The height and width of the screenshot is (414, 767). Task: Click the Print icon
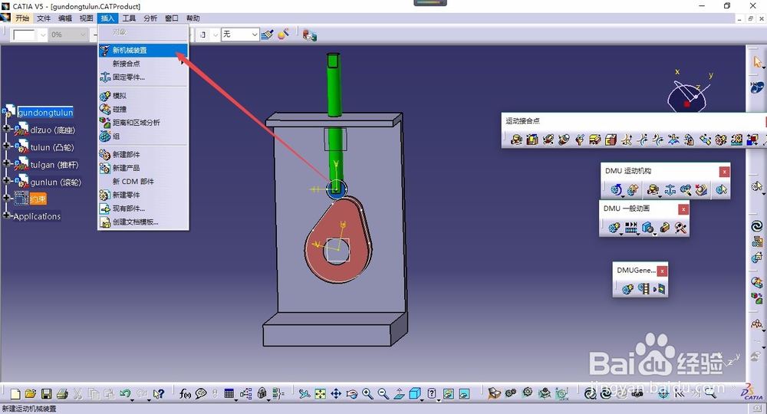click(x=62, y=393)
